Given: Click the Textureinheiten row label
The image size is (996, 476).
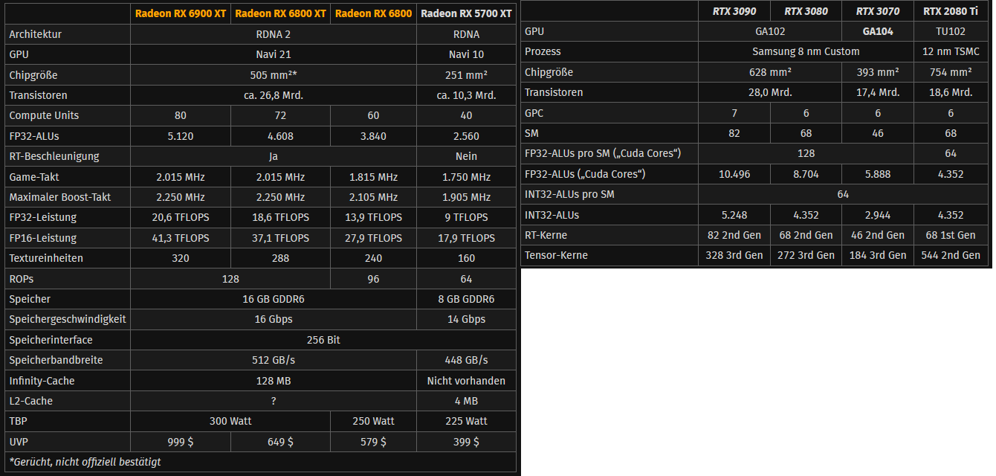Looking at the screenshot, I should 46,258.
